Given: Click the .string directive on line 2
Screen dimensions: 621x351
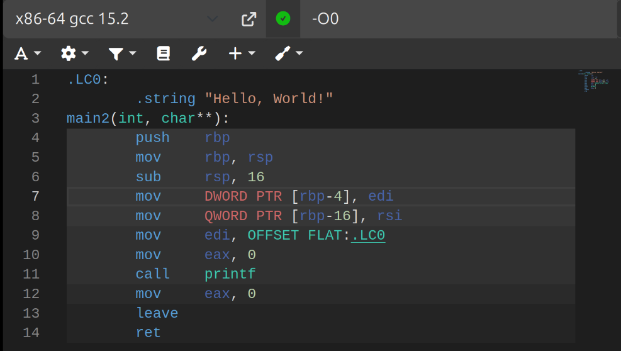Looking at the screenshot, I should 165,99.
